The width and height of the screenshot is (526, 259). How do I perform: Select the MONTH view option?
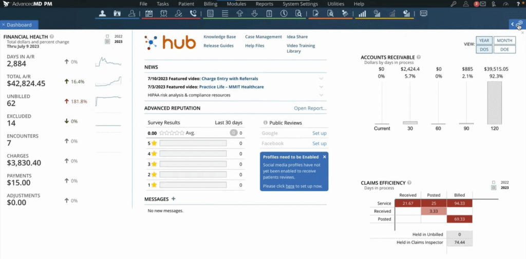[504, 41]
